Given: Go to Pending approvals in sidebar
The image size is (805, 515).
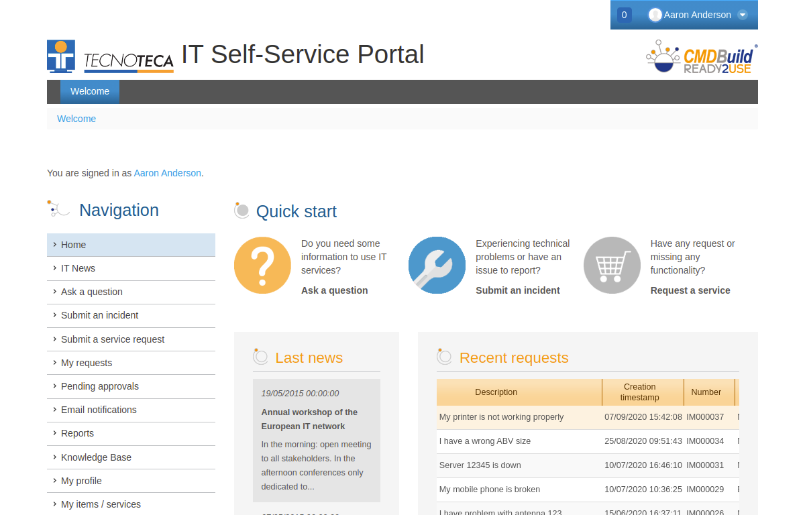Looking at the screenshot, I should coord(100,386).
